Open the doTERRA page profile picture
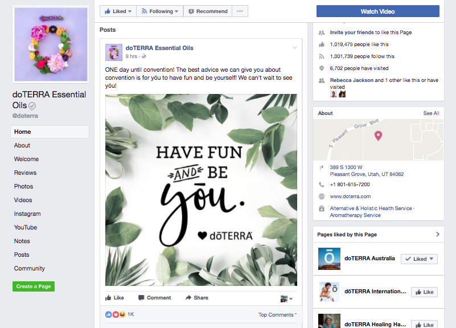The height and width of the screenshot is (328, 456). pyautogui.click(x=51, y=44)
